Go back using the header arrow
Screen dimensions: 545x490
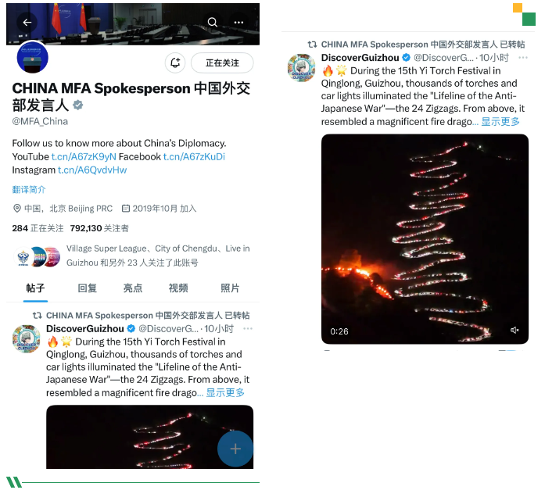coord(27,22)
